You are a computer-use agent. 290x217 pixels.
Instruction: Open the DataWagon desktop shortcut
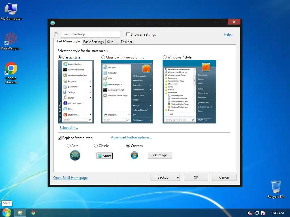11,41
